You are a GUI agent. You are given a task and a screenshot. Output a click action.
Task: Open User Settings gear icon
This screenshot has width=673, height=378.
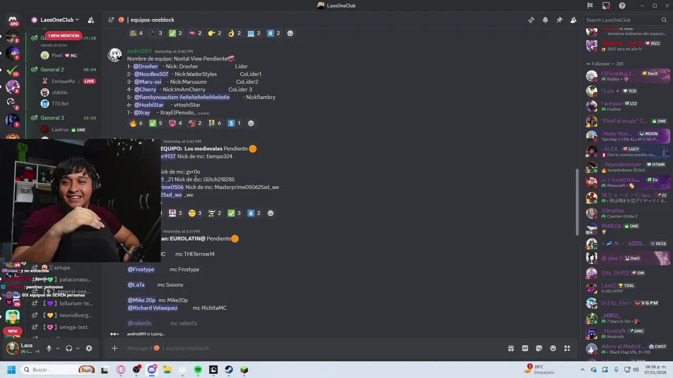[x=89, y=348]
